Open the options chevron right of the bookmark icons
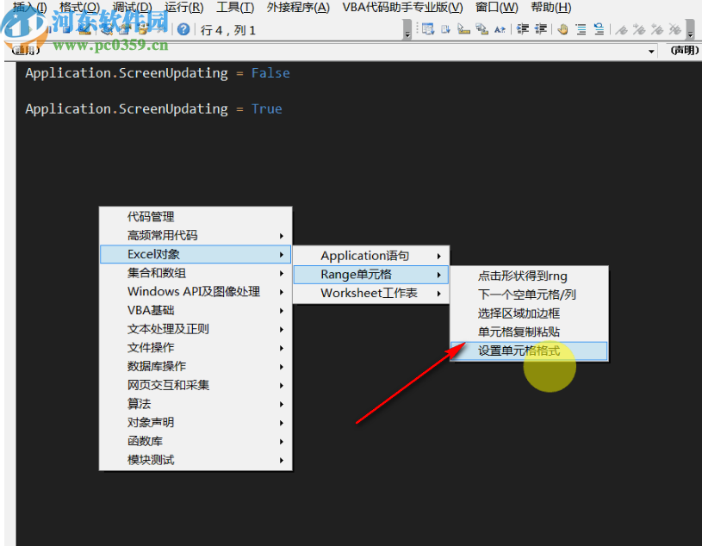This screenshot has height=546, width=702. point(690,29)
